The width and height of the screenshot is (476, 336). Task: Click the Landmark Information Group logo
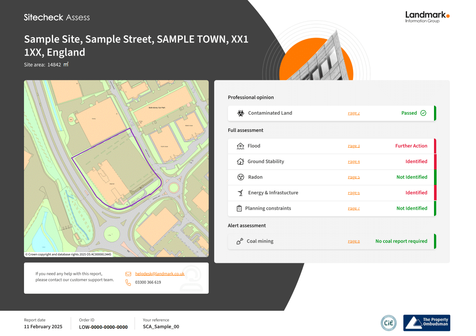click(427, 17)
